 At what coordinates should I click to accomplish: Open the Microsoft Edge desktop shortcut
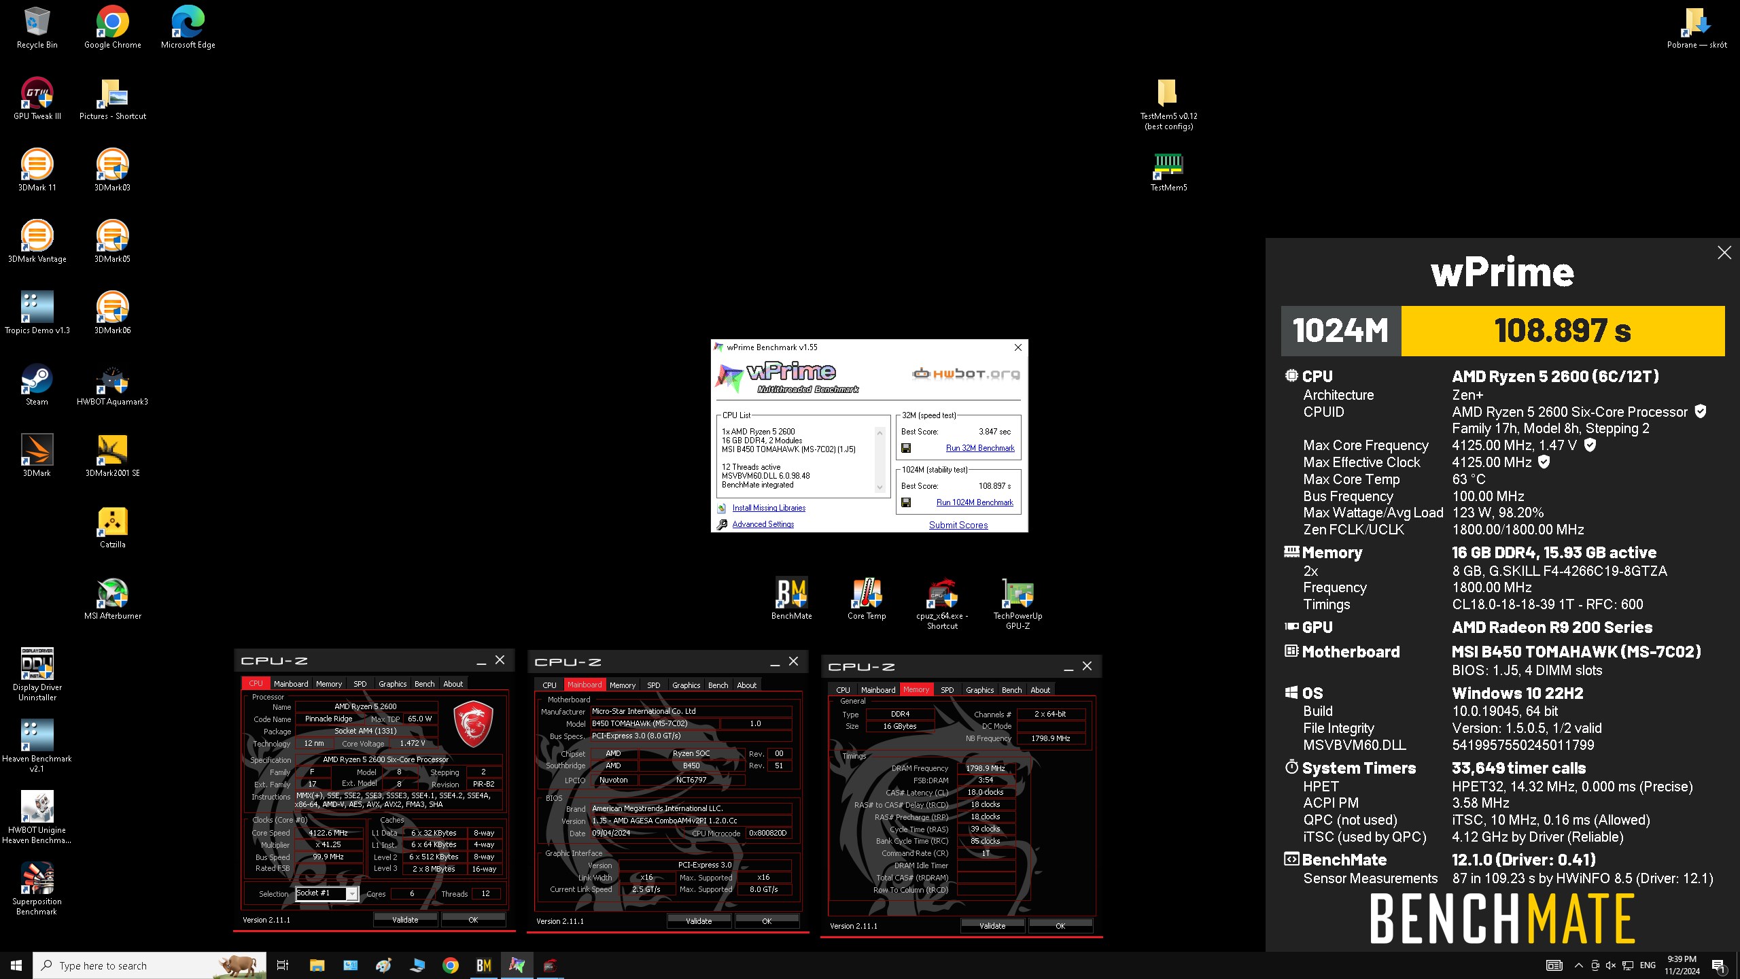pos(188,27)
